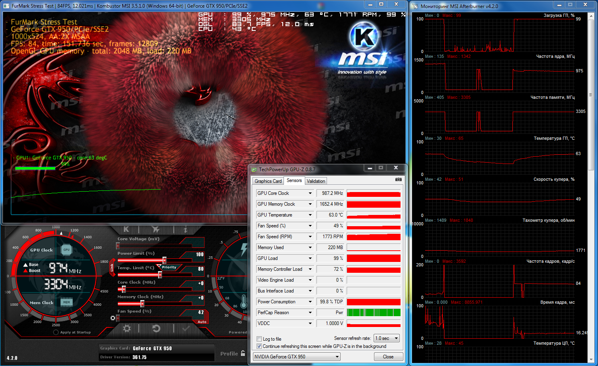This screenshot has width=598, height=366.
Task: Switch to the Graphics Card tab
Action: [268, 181]
